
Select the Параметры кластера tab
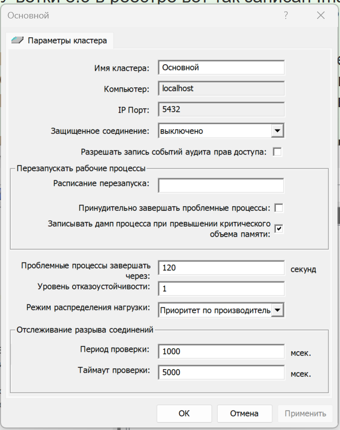[x=60, y=40]
